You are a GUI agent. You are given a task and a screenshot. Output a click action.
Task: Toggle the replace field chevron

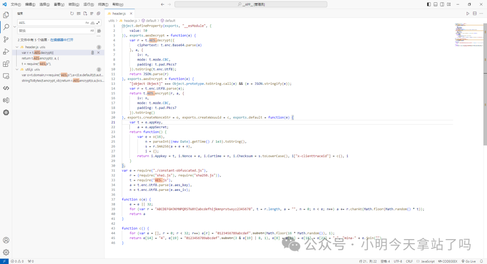click(14, 27)
